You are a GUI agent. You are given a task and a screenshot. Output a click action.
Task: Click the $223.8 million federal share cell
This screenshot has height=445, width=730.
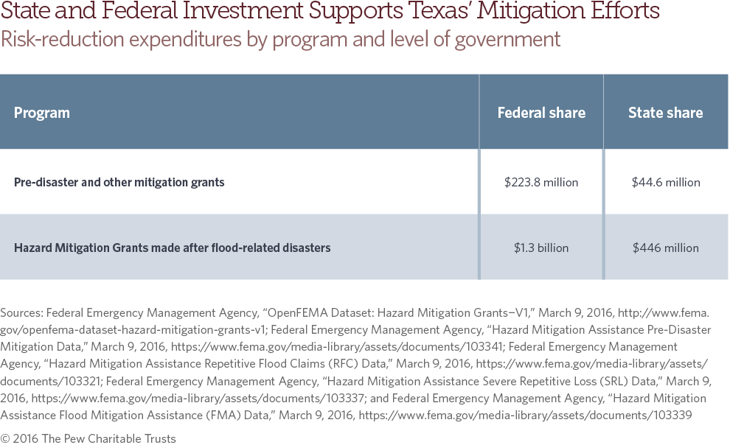(541, 182)
